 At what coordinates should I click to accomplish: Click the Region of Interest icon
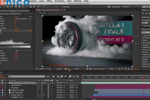pyautogui.click(x=87, y=69)
